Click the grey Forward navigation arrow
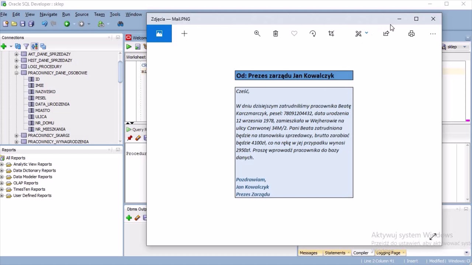Image resolution: width=472 pixels, height=265 pixels. (81, 24)
